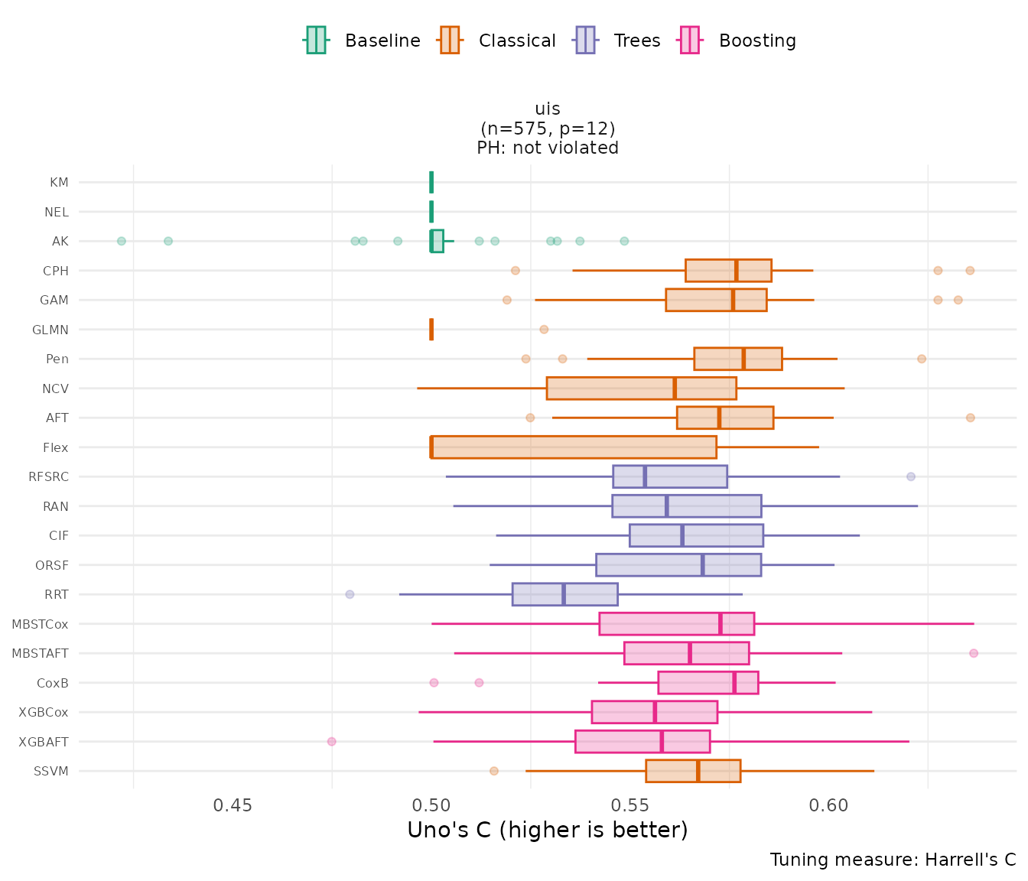
Task: Select the wide Flex row orange box
Action: (x=574, y=447)
